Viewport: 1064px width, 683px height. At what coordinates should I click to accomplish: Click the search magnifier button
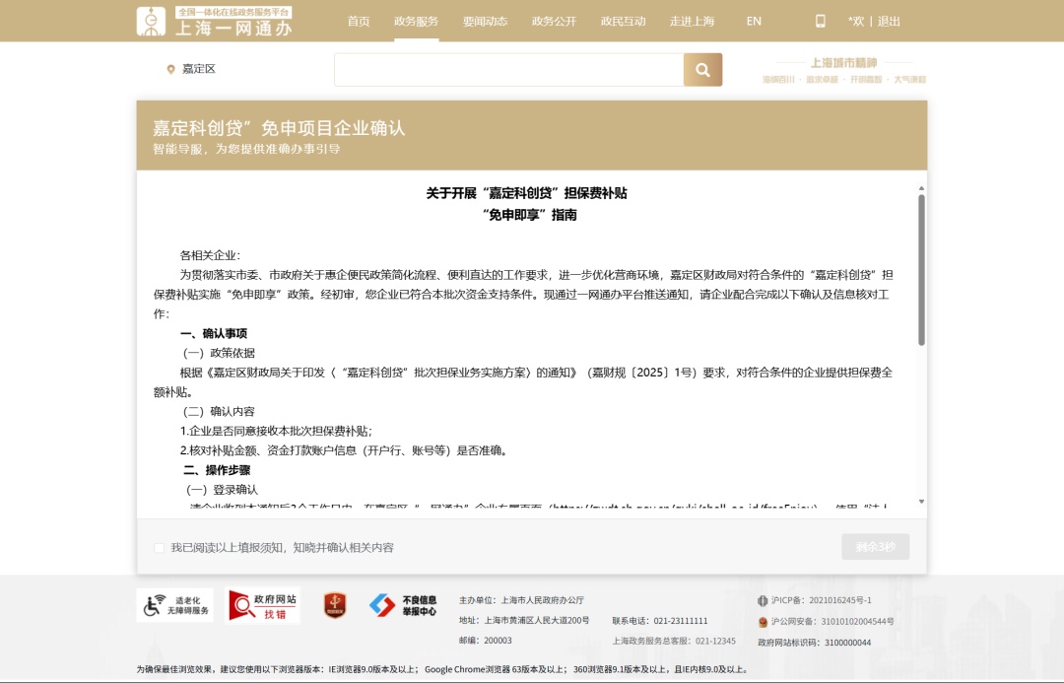tap(702, 70)
